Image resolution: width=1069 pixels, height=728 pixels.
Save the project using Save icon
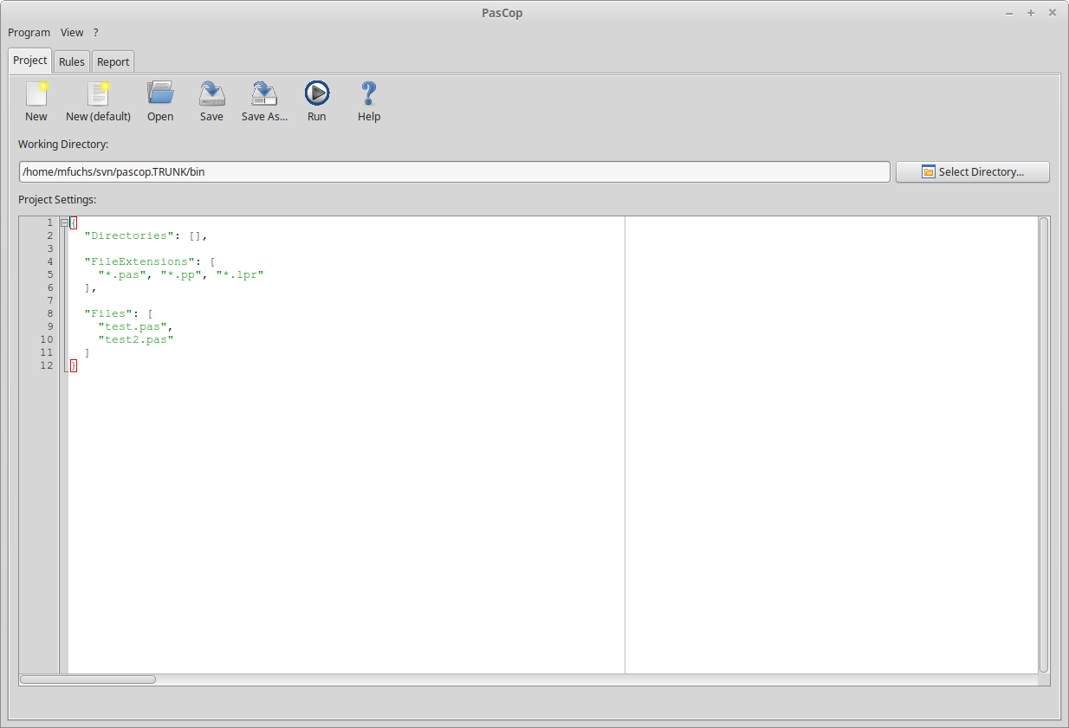click(x=211, y=93)
